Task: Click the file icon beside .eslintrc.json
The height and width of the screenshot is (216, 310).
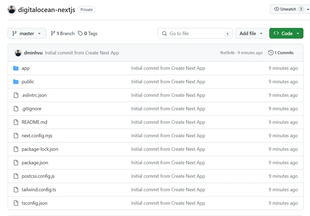Action: tap(16, 95)
